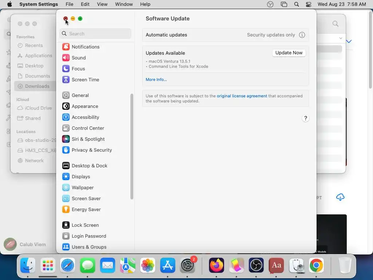The height and width of the screenshot is (280, 373).
Task: Click cloud download icon in background window
Action: (340, 197)
